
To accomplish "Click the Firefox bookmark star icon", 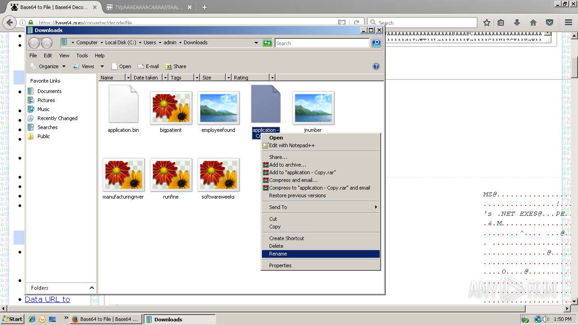I will [487, 23].
